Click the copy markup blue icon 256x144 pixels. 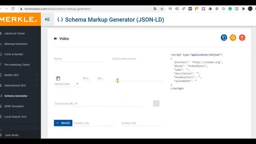pos(224,38)
